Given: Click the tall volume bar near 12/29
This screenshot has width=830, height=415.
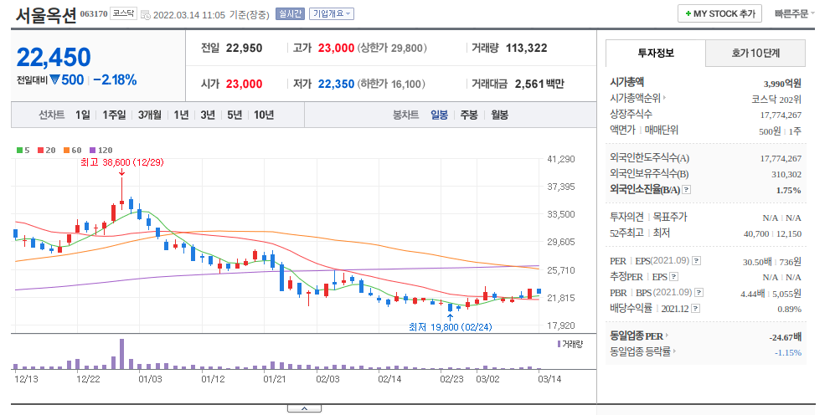Looking at the screenshot, I should point(121,354).
